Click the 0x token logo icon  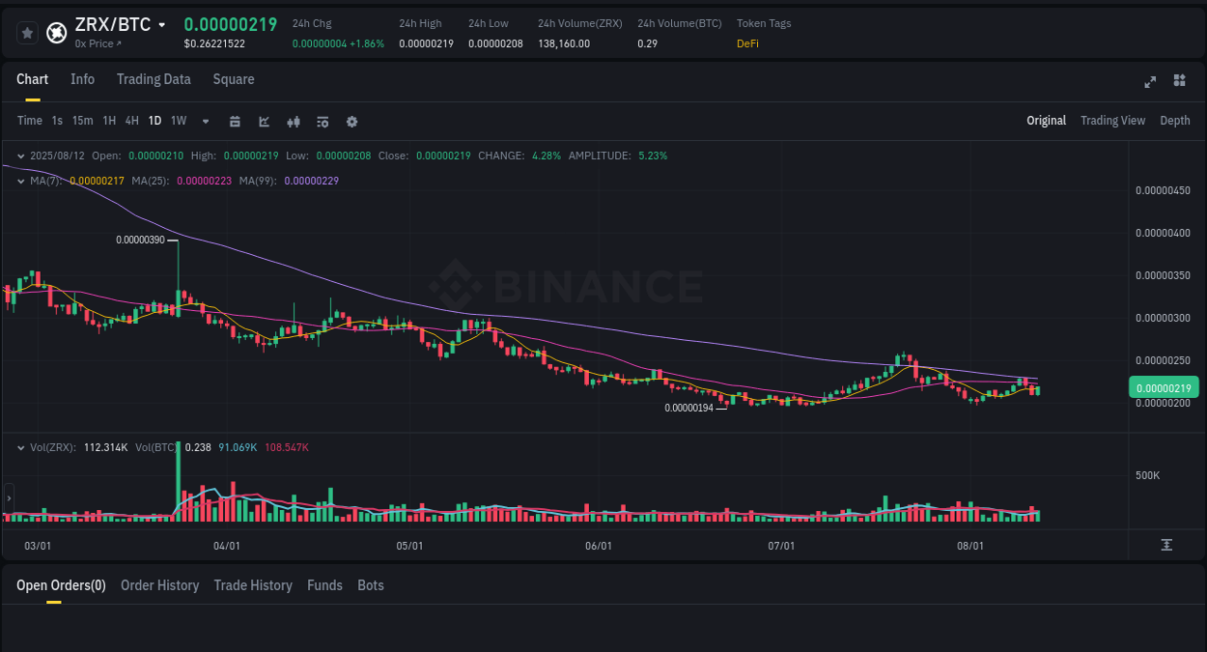[56, 33]
